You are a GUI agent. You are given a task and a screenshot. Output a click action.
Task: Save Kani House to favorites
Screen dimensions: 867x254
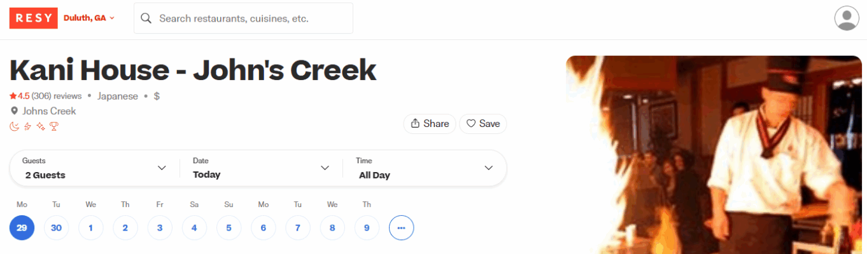483,124
